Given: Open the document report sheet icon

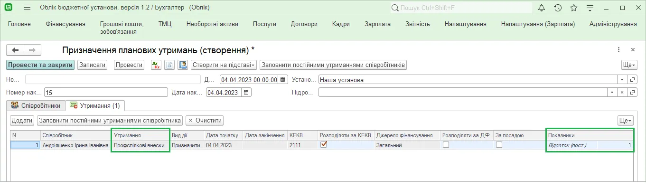Looking at the screenshot, I should click(x=169, y=65).
